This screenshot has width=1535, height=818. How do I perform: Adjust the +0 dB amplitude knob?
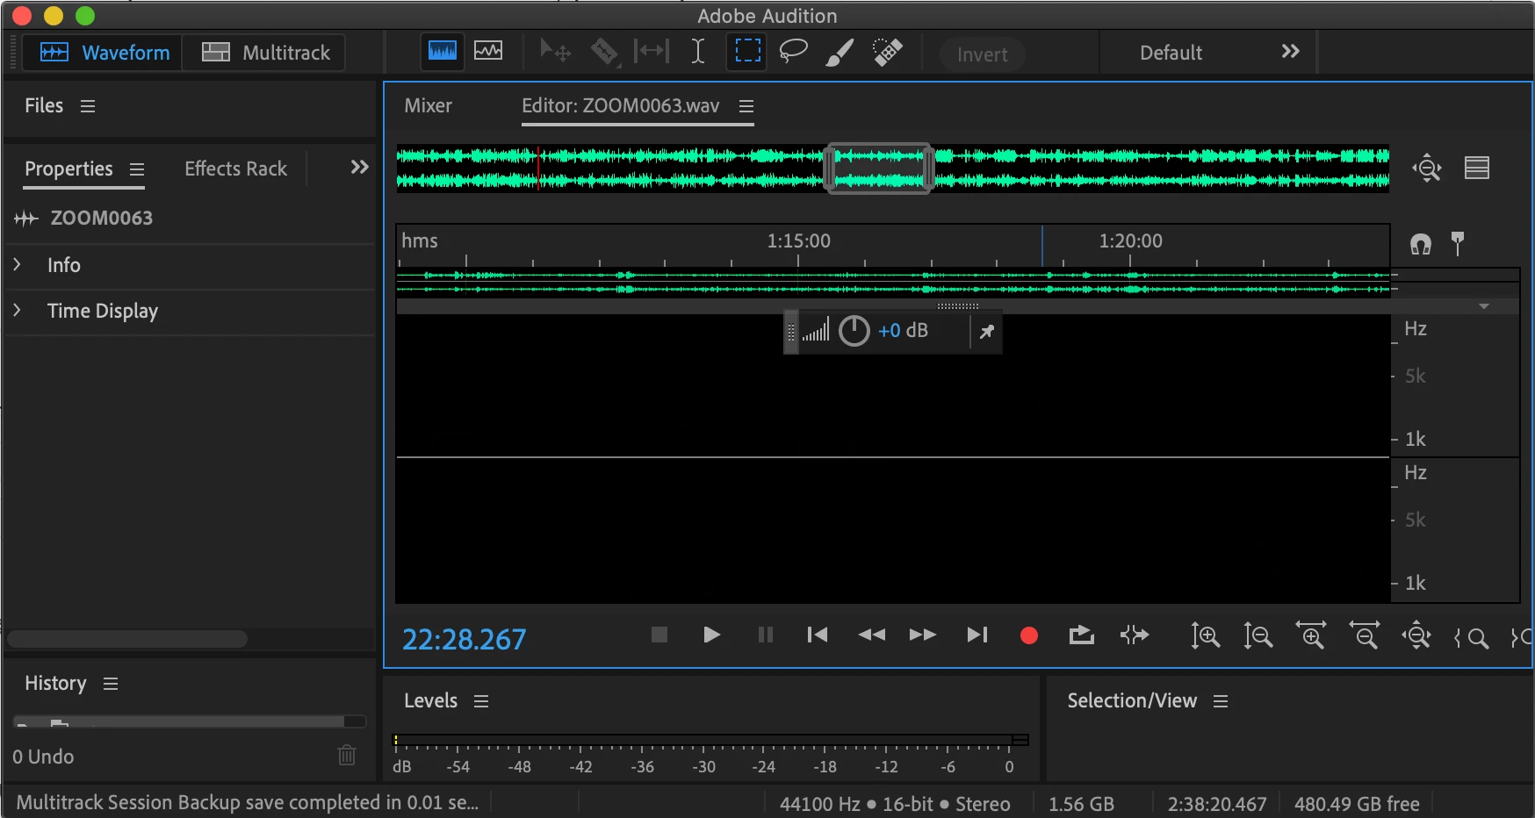pyautogui.click(x=854, y=331)
